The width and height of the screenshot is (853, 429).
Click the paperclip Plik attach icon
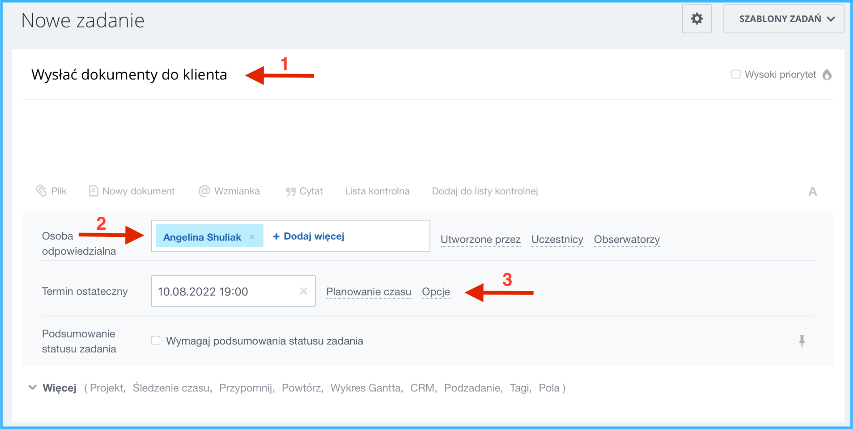[41, 191]
